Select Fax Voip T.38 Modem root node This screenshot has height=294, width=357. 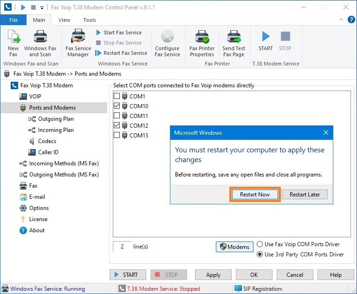[x=46, y=85]
